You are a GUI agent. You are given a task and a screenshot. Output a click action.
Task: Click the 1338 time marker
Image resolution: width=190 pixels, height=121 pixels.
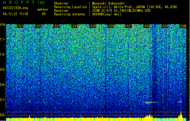pos(147,26)
